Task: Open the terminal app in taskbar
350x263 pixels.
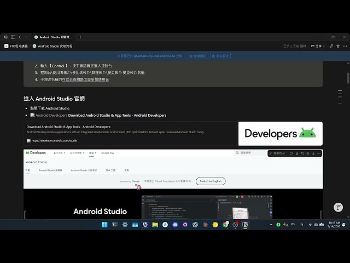Action: coord(115,225)
